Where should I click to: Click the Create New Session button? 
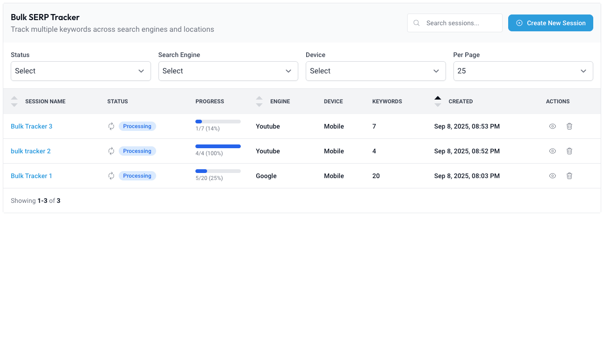551,23
